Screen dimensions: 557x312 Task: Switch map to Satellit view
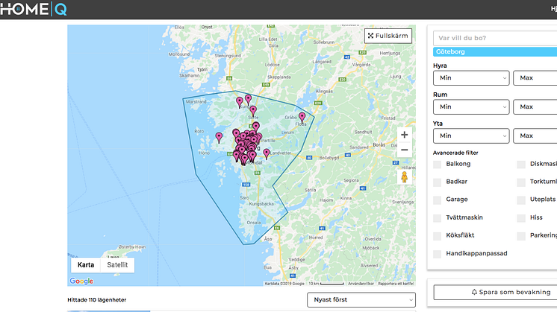coord(117,265)
